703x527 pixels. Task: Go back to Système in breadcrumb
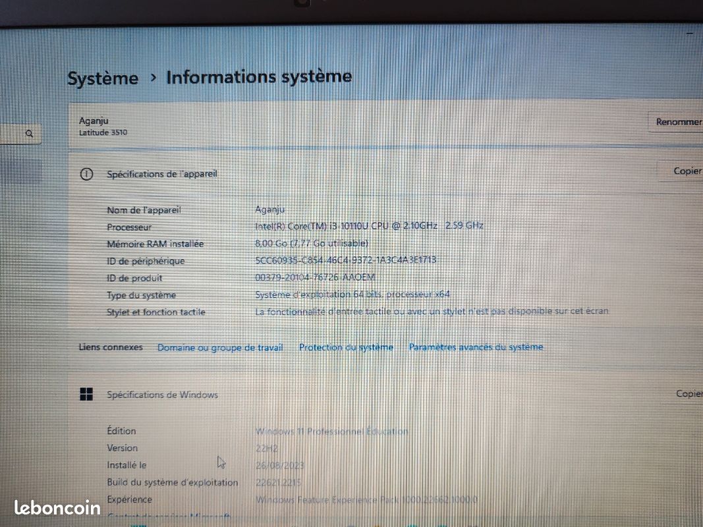click(x=103, y=78)
